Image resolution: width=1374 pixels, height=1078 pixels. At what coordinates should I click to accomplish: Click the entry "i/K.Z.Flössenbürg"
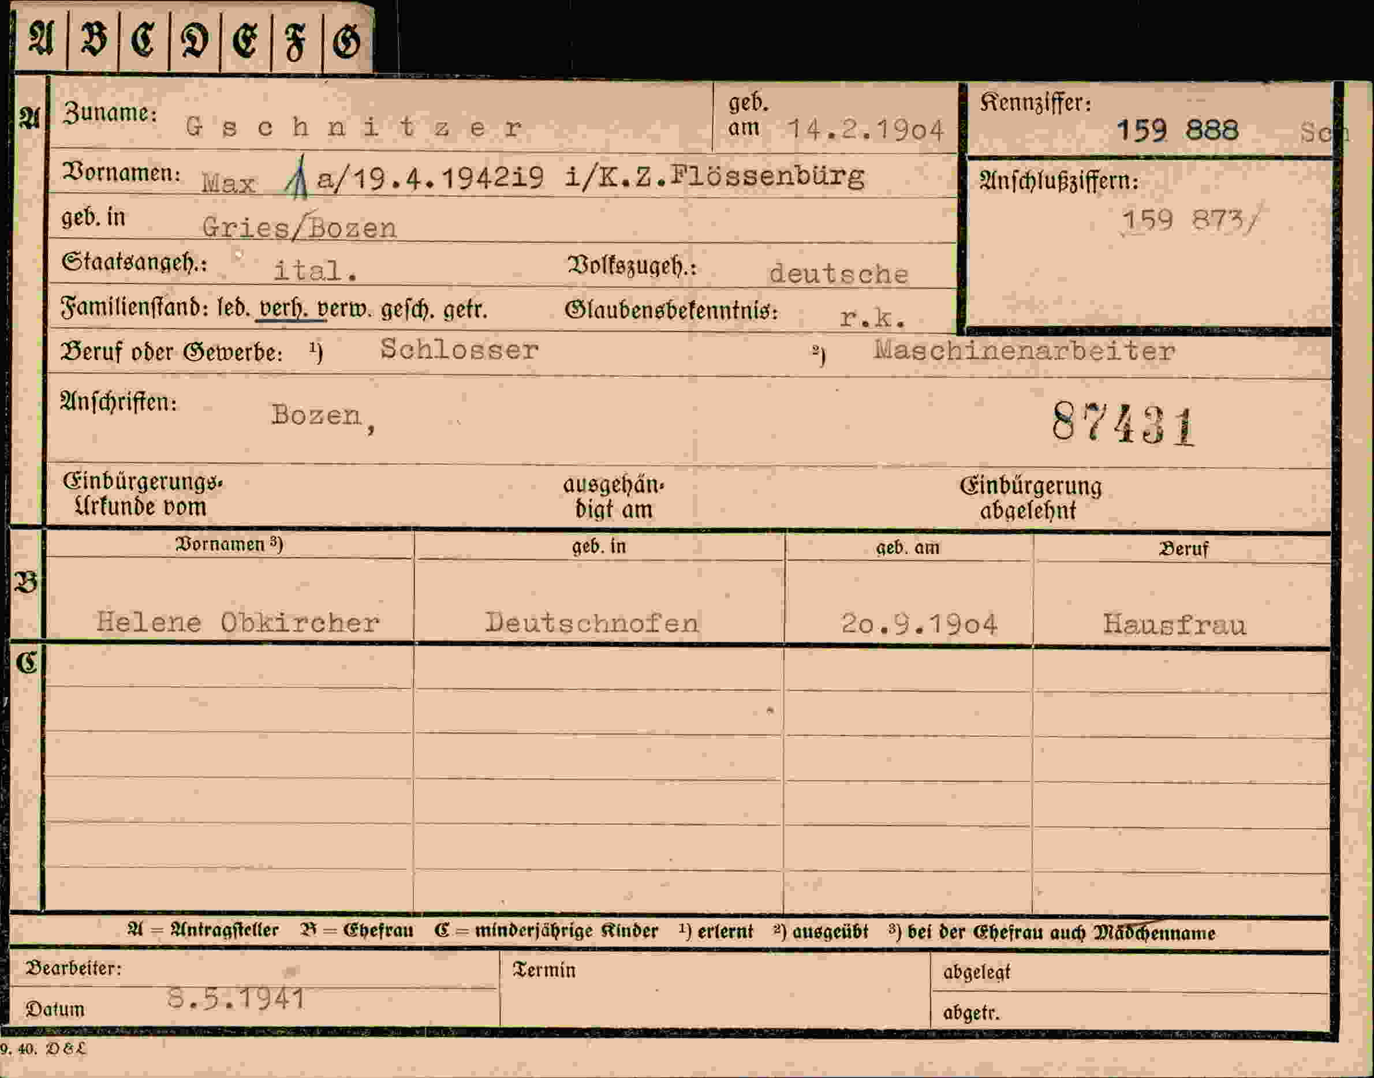pos(714,176)
